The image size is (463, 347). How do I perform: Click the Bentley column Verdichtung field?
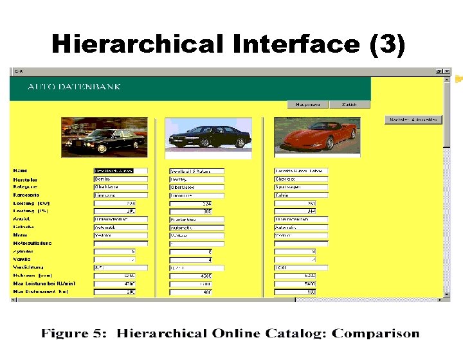coord(121,267)
